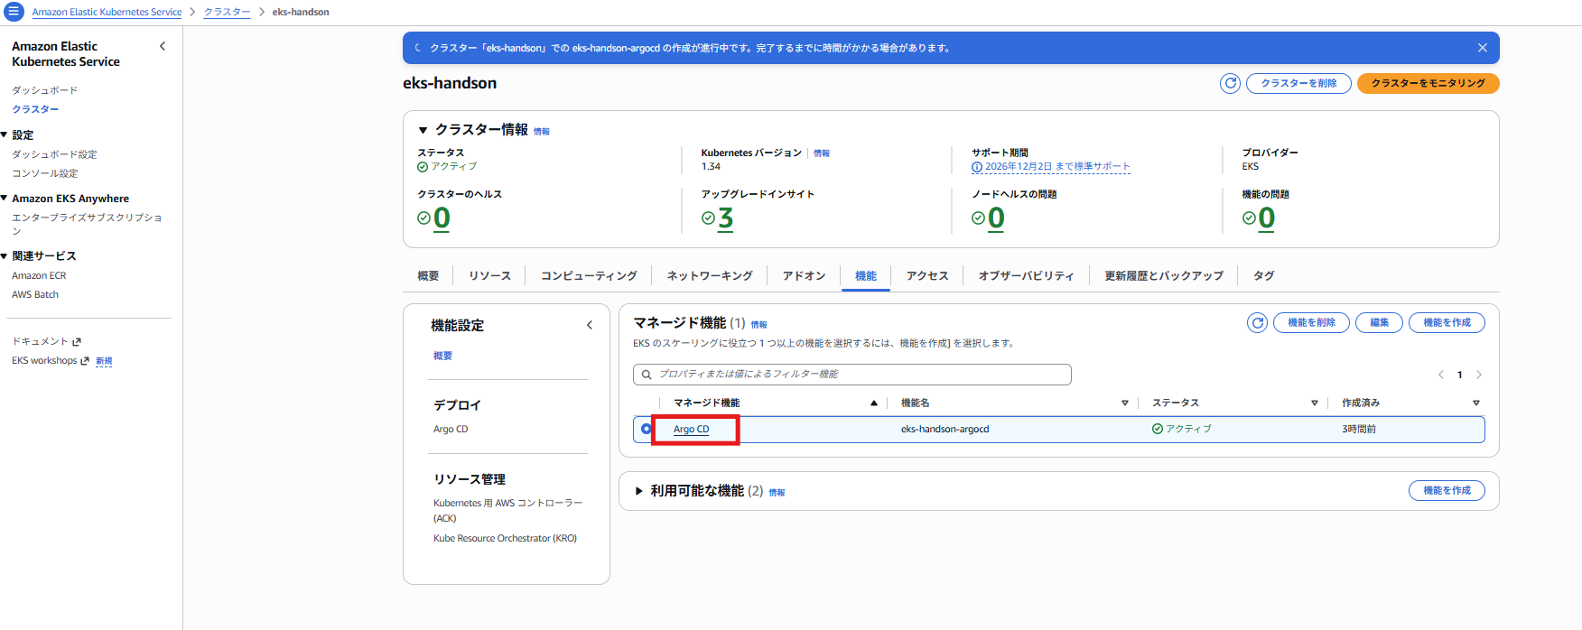Collapse the クラスター情報 section

(423, 130)
